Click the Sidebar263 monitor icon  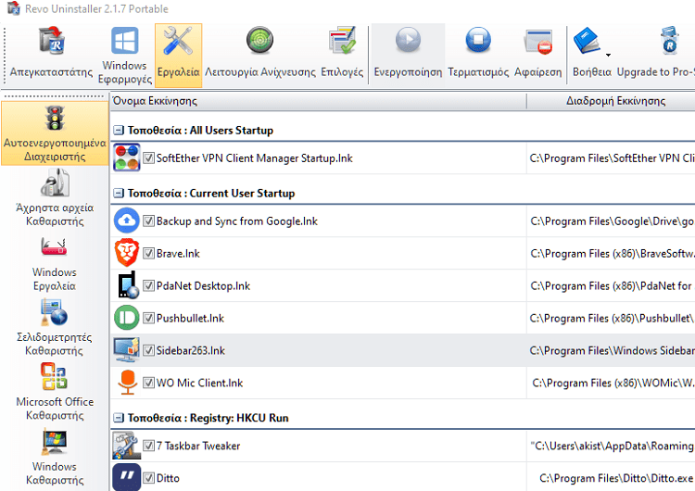tap(127, 349)
